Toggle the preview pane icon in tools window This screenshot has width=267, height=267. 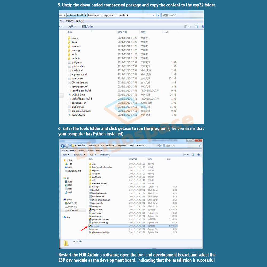pos(193,155)
